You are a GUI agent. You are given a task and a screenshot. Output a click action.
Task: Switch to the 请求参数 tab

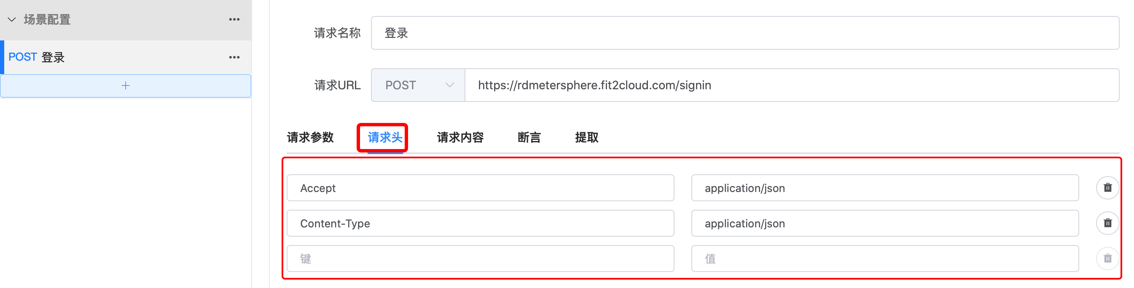[310, 138]
